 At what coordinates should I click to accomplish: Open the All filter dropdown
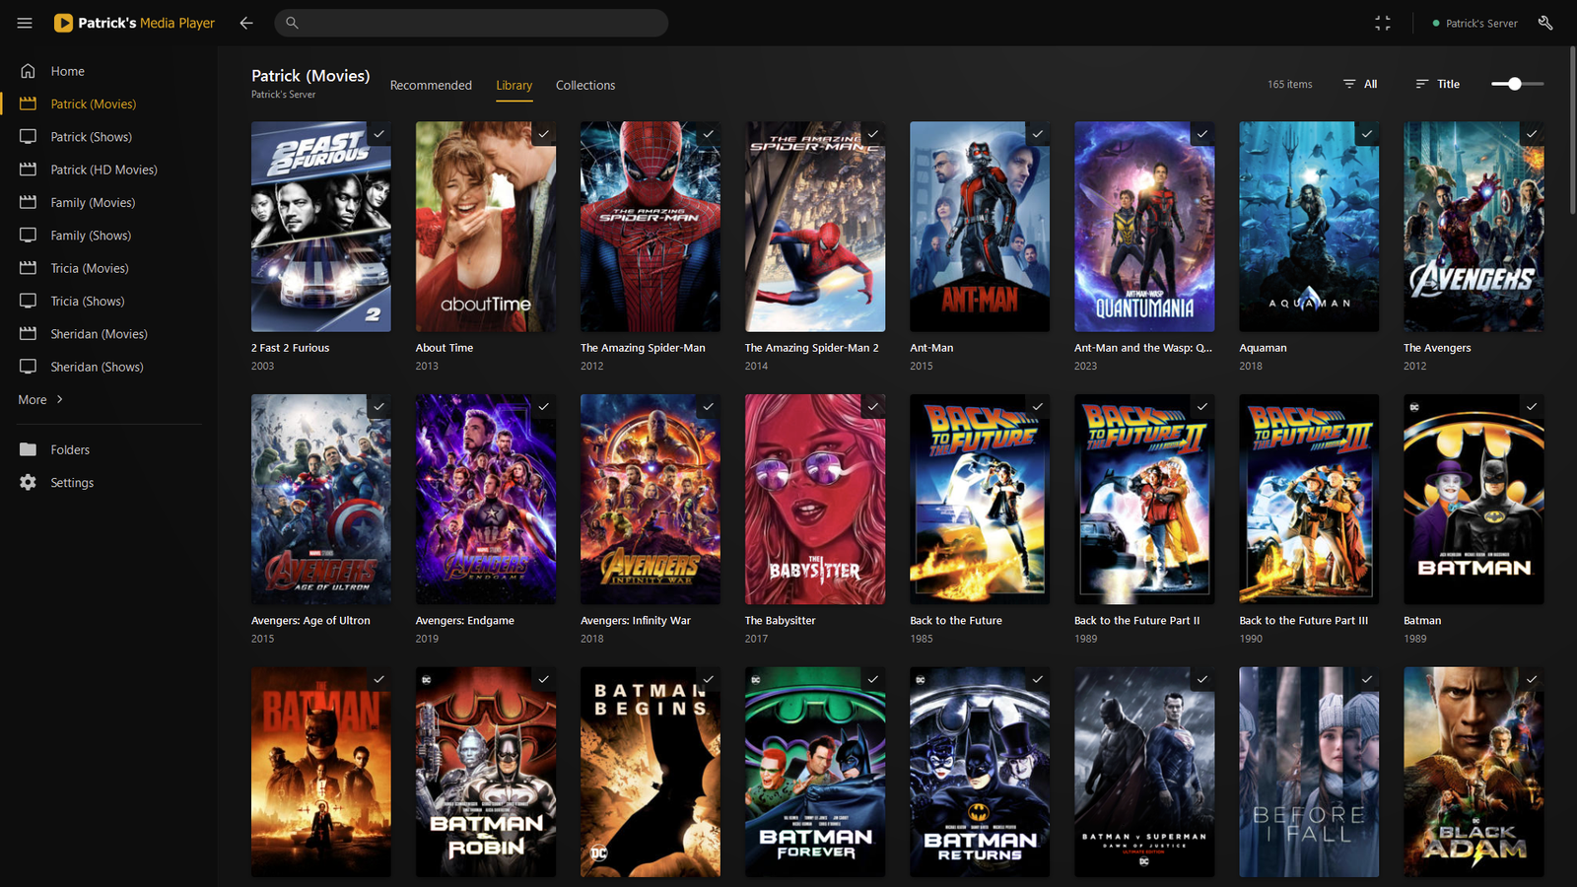pos(1360,84)
